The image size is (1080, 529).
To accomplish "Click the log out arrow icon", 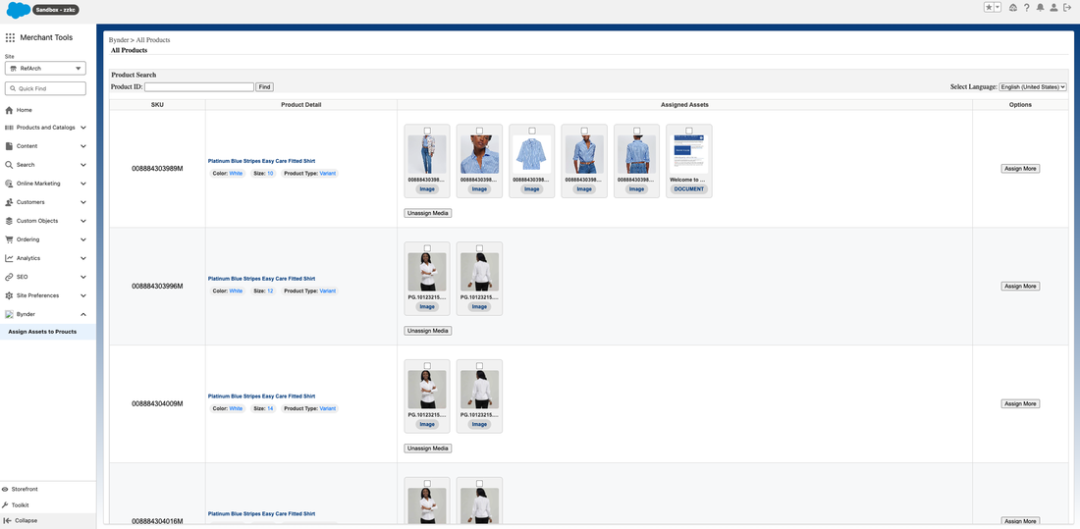I will 1067,8.
